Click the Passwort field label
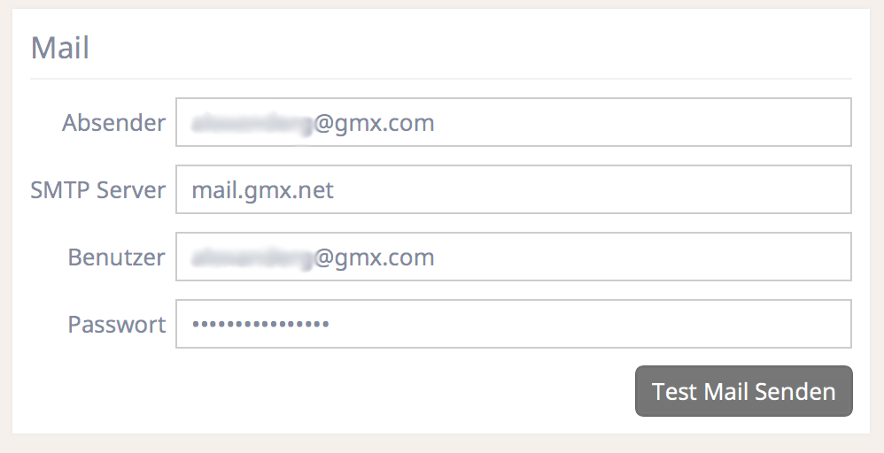The height and width of the screenshot is (453, 884). (117, 324)
